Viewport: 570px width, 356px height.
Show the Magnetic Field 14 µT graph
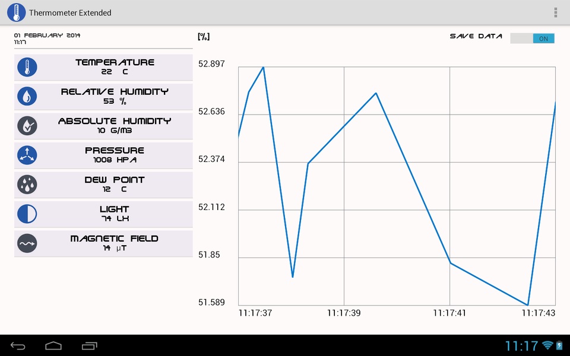pyautogui.click(x=103, y=243)
